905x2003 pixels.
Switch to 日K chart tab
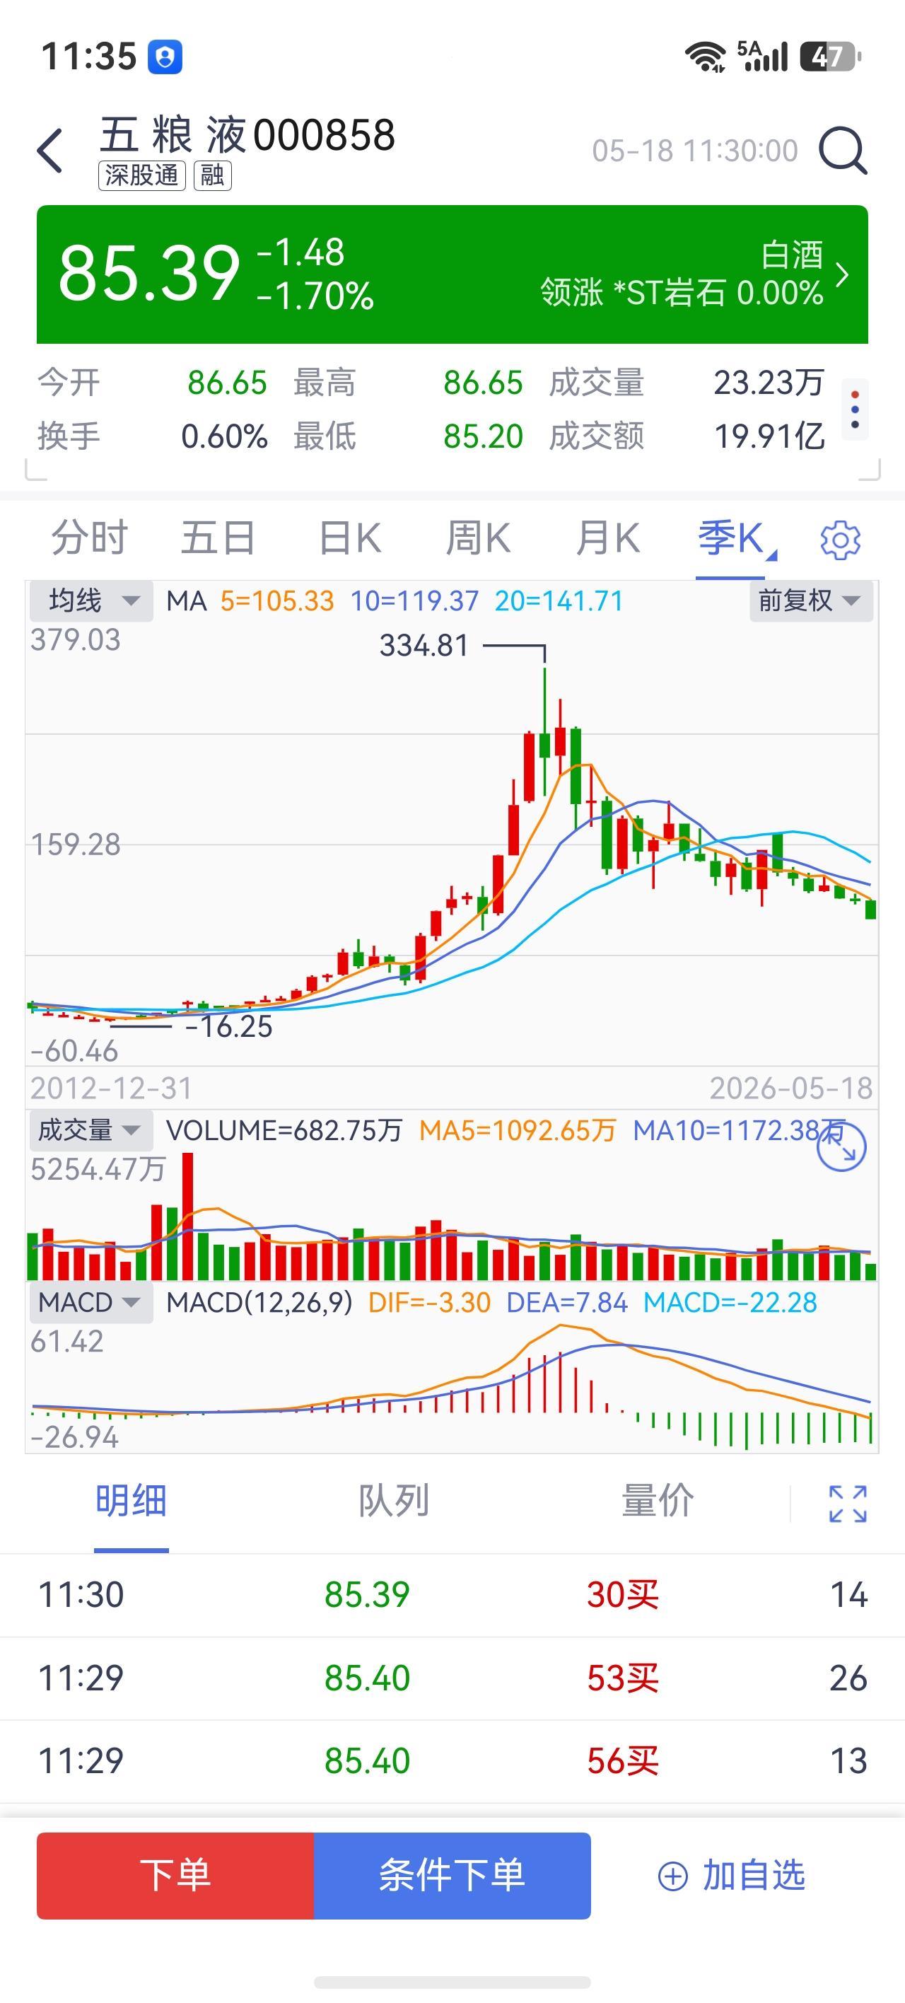point(350,538)
